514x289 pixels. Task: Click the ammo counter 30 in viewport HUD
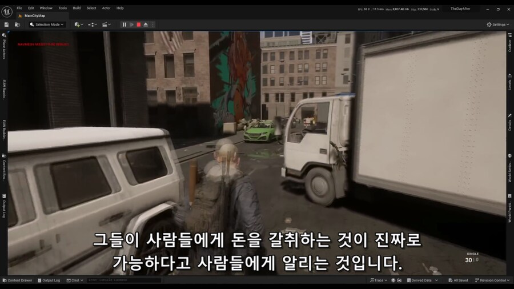click(468, 260)
